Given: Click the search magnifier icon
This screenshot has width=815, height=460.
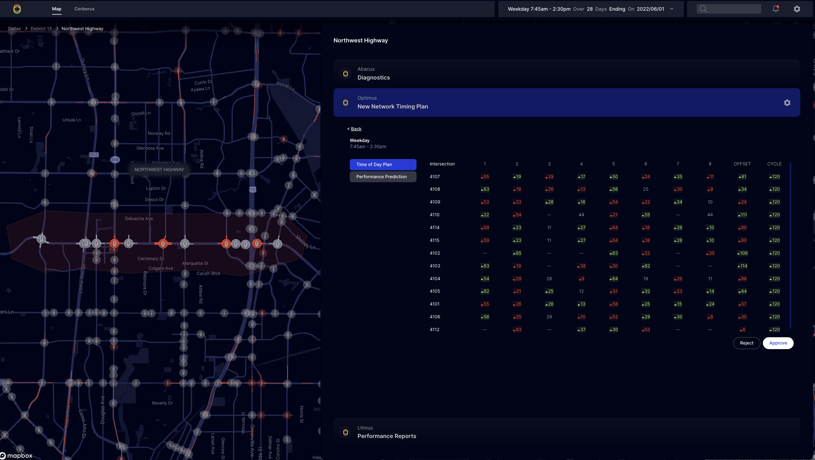Looking at the screenshot, I should coord(703,9).
